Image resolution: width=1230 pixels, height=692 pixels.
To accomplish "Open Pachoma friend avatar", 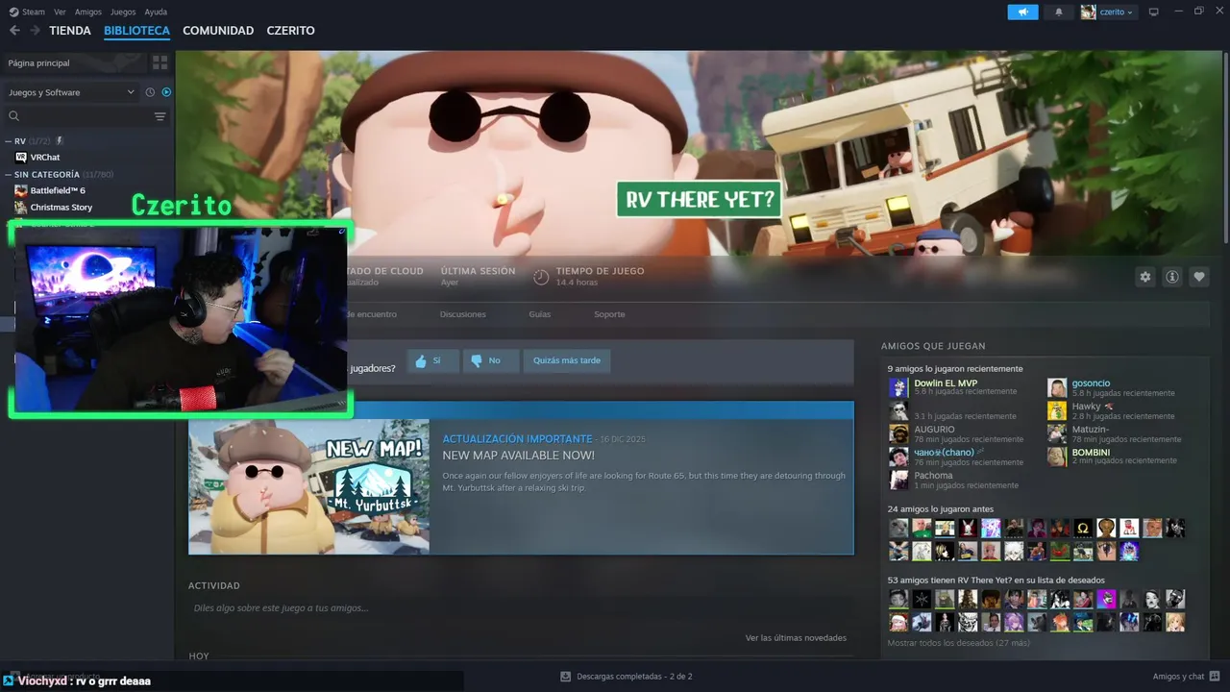I will 898,480.
